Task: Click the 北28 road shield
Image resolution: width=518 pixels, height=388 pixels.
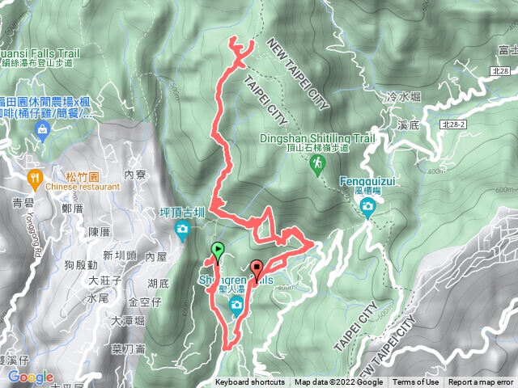Action: pos(500,70)
